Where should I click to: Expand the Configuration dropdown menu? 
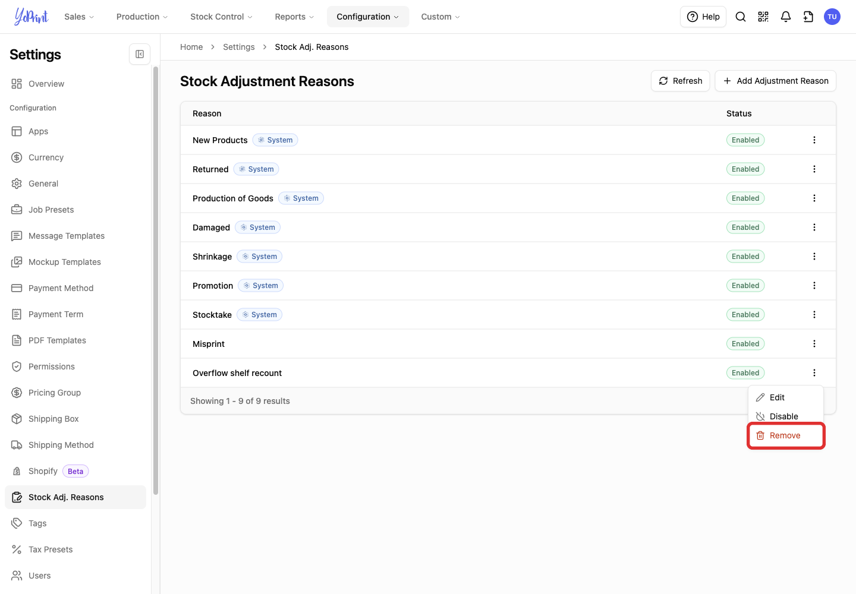pyautogui.click(x=368, y=17)
